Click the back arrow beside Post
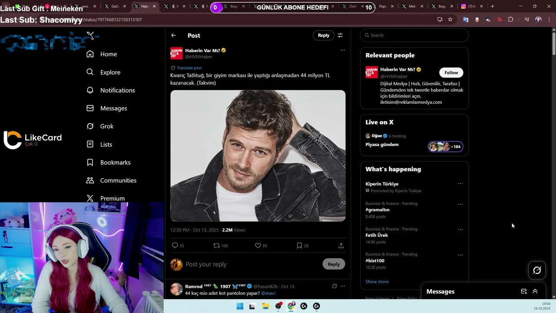 coord(173,35)
